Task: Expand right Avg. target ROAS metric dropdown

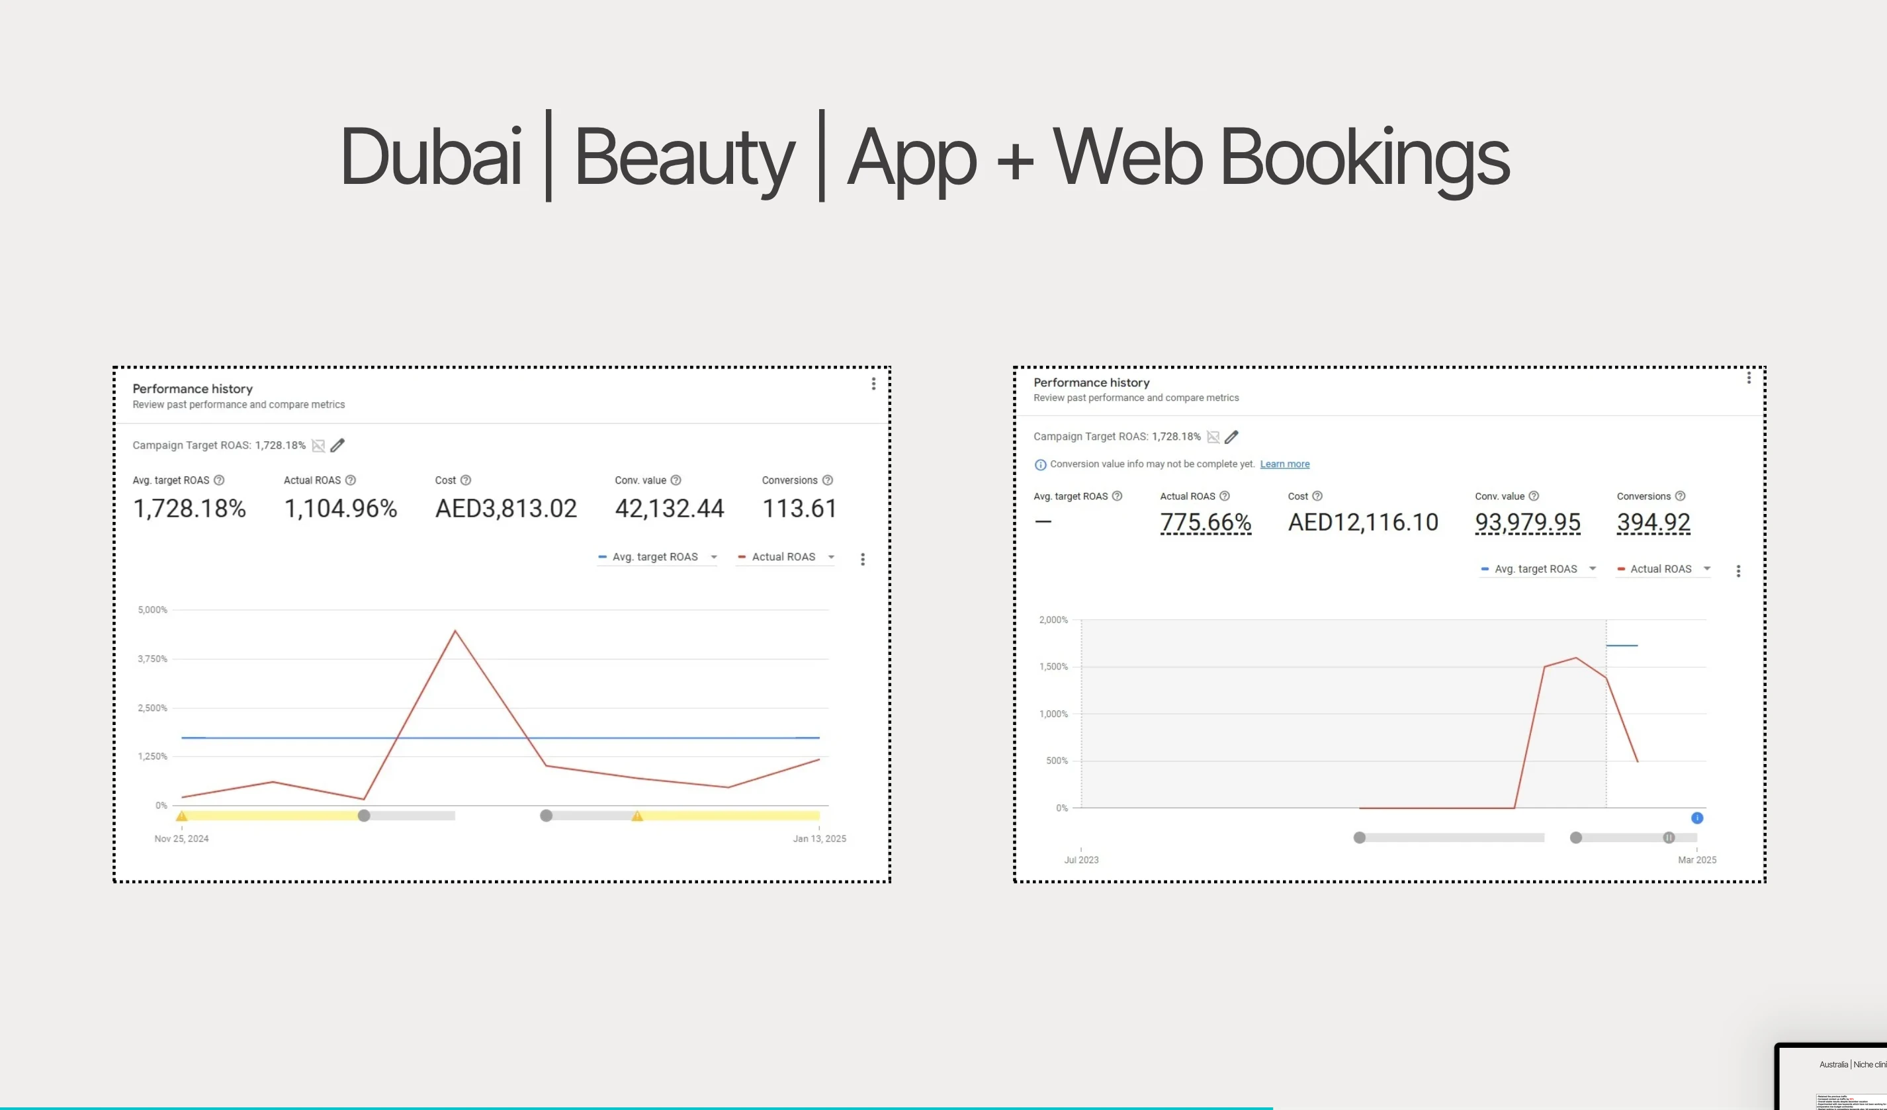Action: (1592, 569)
